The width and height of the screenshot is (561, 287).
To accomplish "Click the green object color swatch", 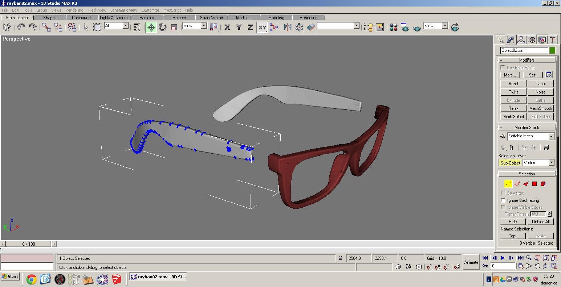I will pyautogui.click(x=552, y=50).
